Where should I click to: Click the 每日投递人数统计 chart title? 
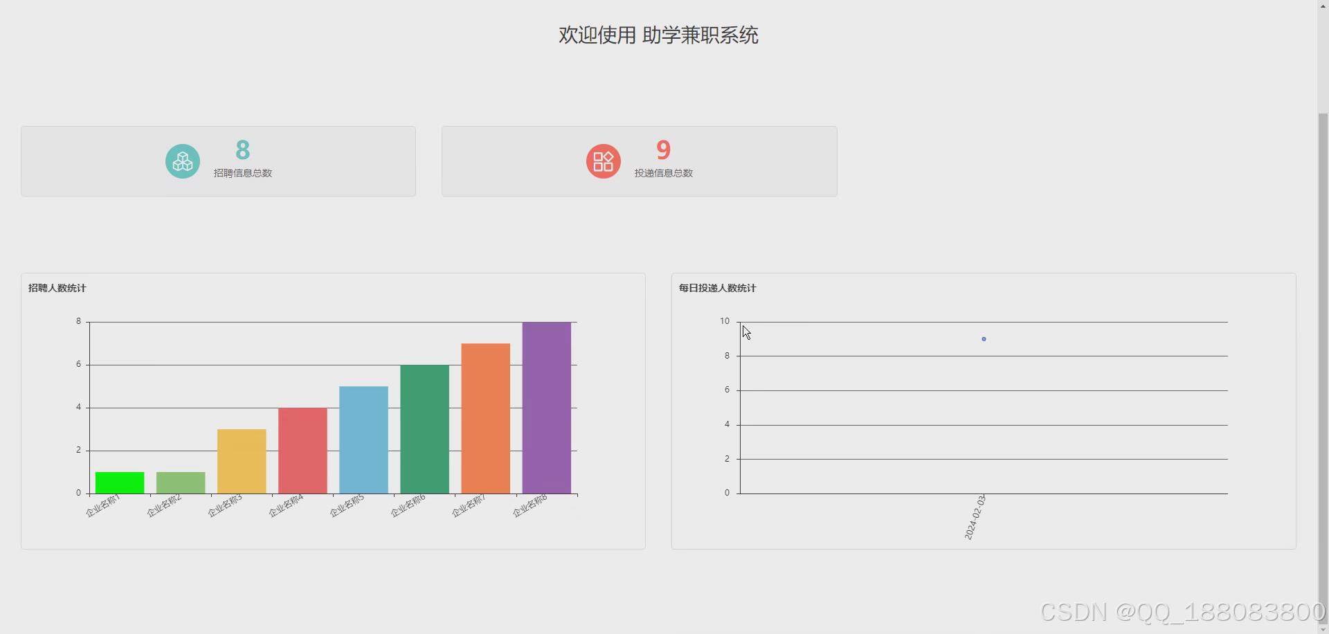[718, 288]
